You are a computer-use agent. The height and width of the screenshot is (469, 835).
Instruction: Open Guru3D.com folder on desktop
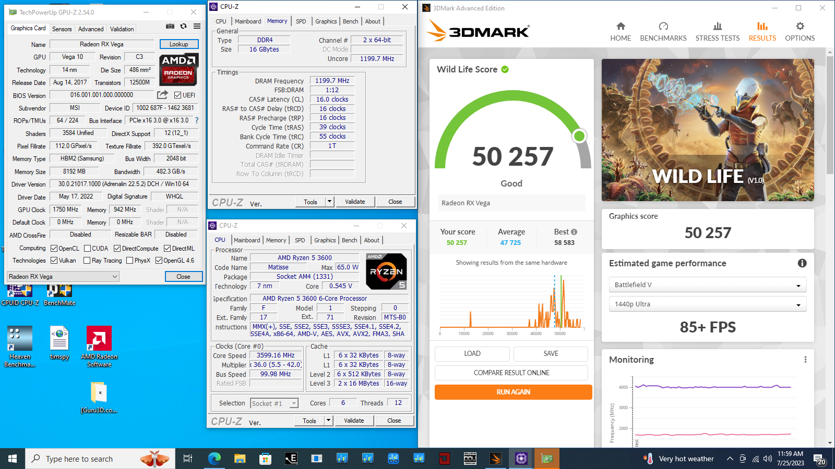tap(99, 398)
